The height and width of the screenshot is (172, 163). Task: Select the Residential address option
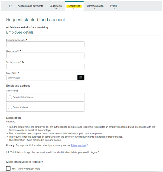[x=10, y=97]
